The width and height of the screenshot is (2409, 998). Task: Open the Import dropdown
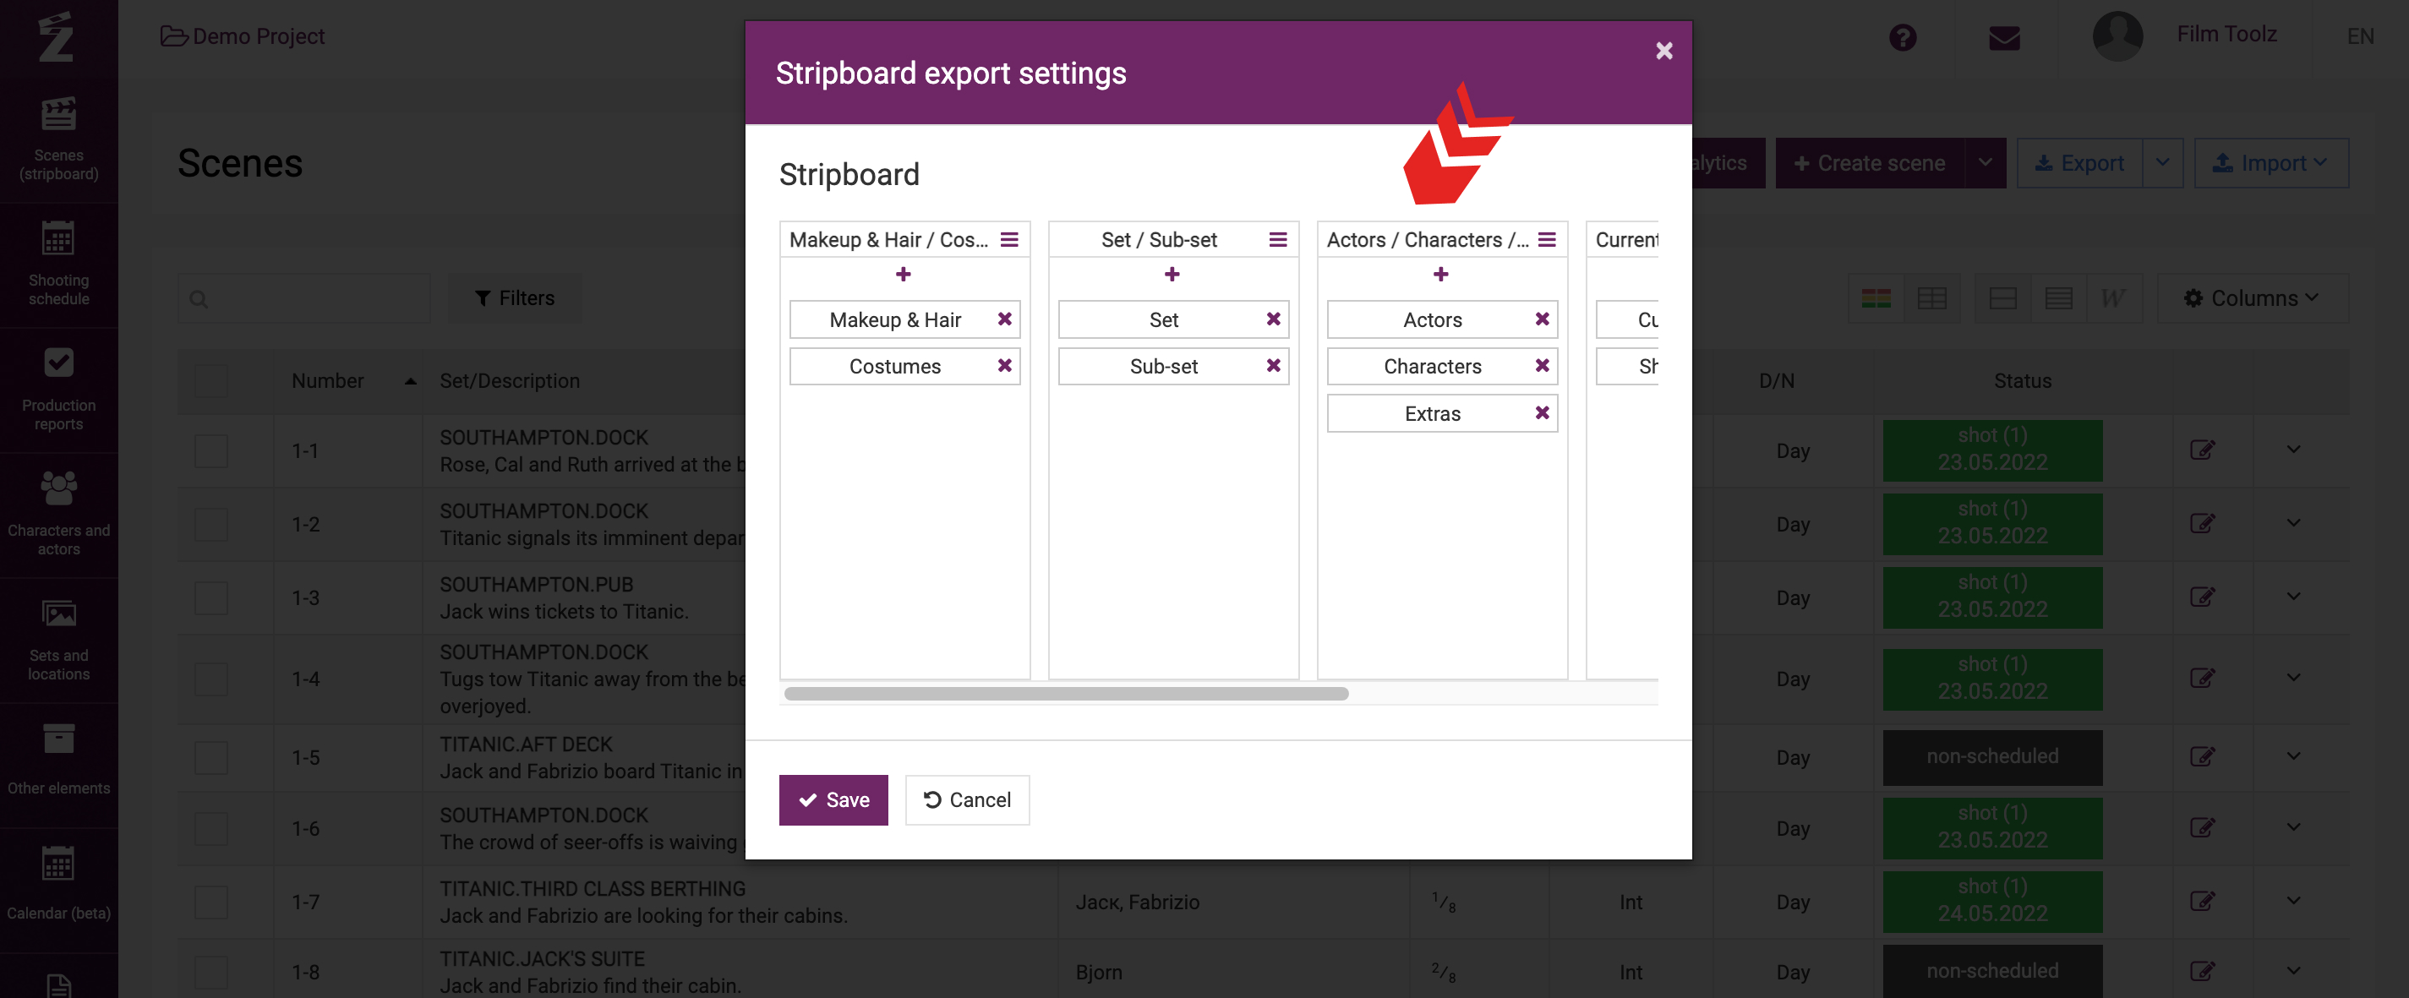[x=2270, y=163]
